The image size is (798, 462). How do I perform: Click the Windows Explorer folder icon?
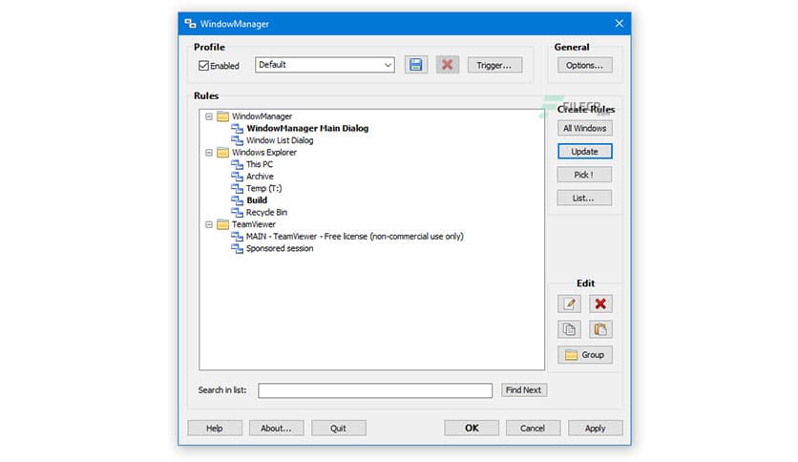pyautogui.click(x=222, y=152)
